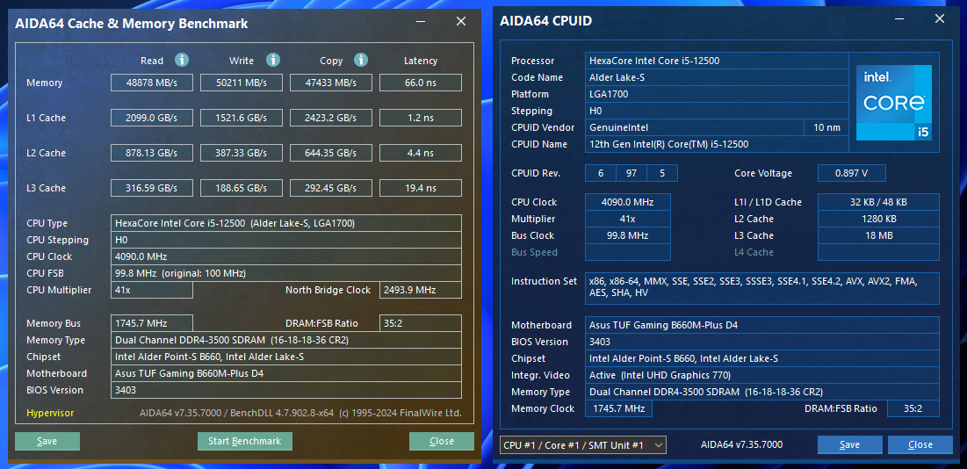Viewport: 967px width, 469px height.
Task: Select L3 Cache Write value 188.65 GB/s
Action: (x=242, y=188)
